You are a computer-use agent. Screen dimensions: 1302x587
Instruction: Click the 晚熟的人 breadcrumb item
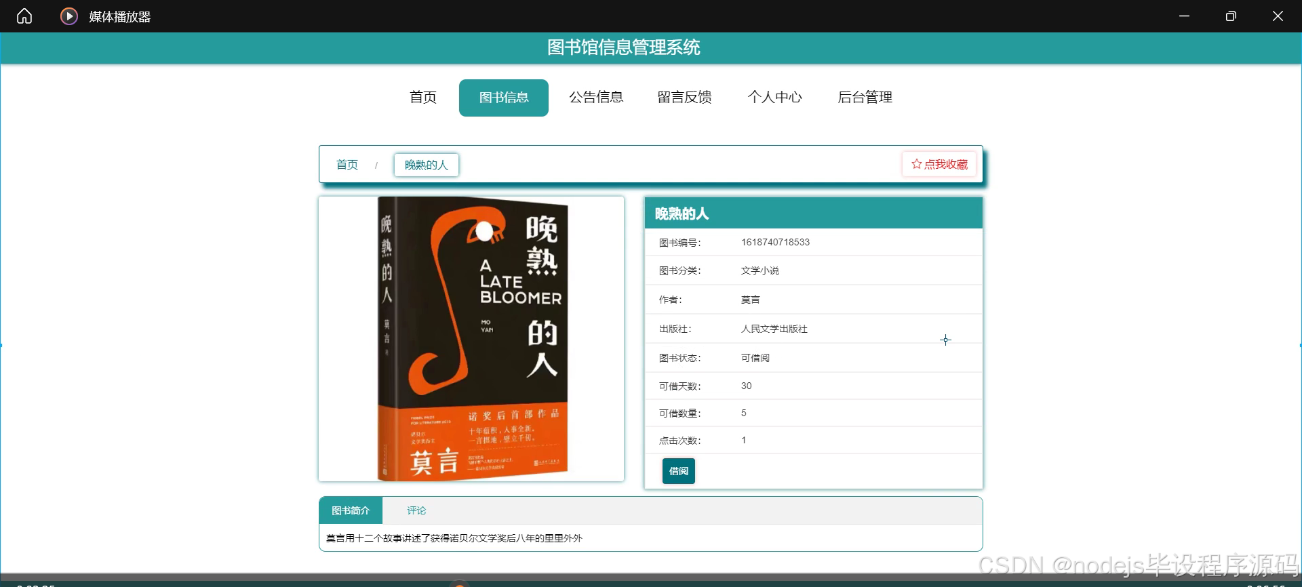coord(427,165)
